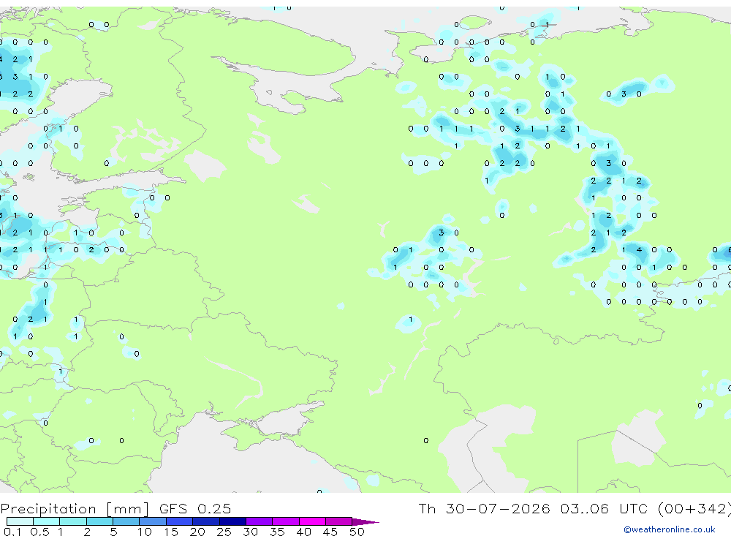Click the 40–45 mm magenta legend swatch
Image resolution: width=731 pixels, height=536 pixels.
click(312, 521)
